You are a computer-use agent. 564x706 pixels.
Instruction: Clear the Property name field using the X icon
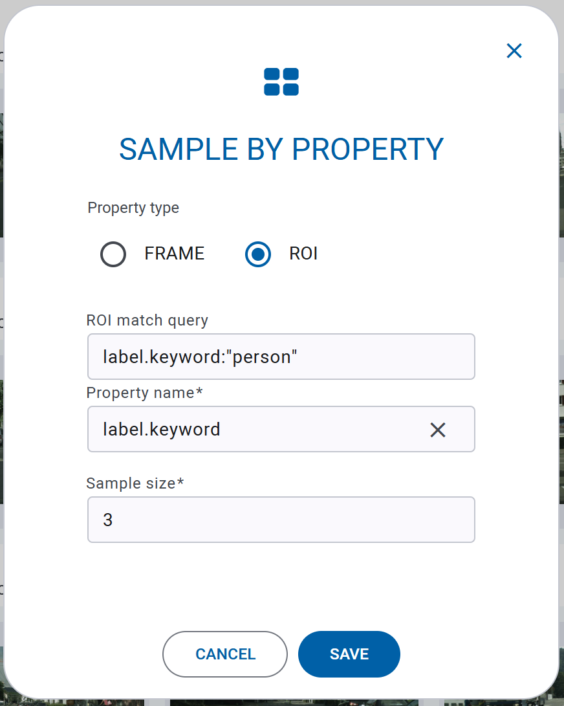438,429
